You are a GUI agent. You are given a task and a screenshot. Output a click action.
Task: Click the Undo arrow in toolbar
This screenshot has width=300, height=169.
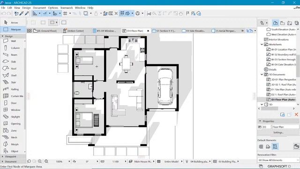pyautogui.click(x=3, y=14)
